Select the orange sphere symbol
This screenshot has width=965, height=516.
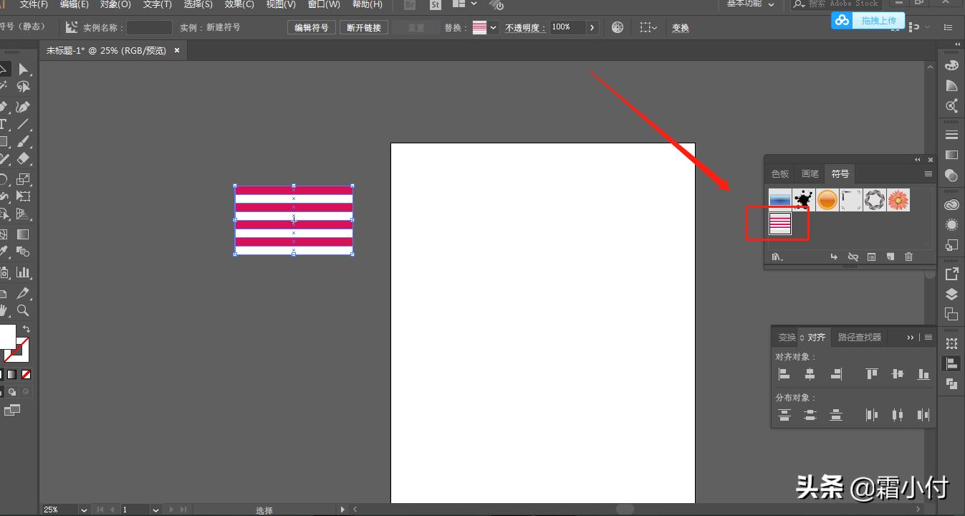click(x=827, y=200)
